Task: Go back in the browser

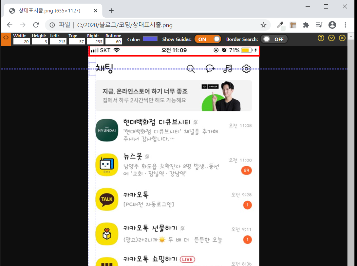Action: (x=9, y=25)
